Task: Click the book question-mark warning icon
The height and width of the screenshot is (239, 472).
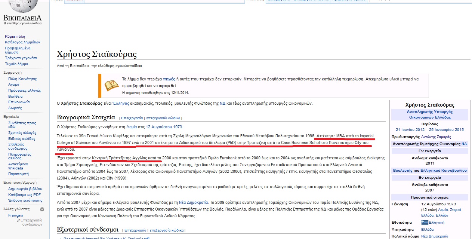Action: coord(111,86)
